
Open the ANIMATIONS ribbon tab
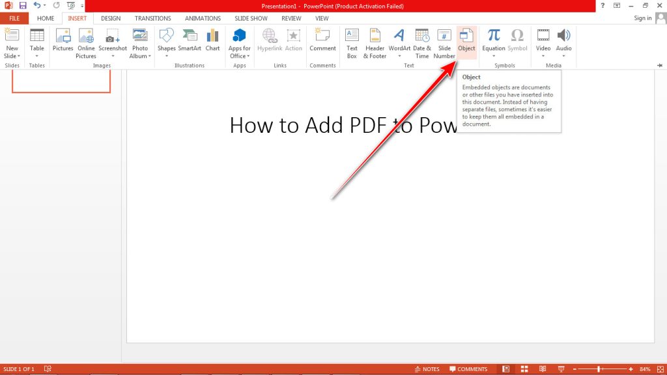(x=202, y=18)
